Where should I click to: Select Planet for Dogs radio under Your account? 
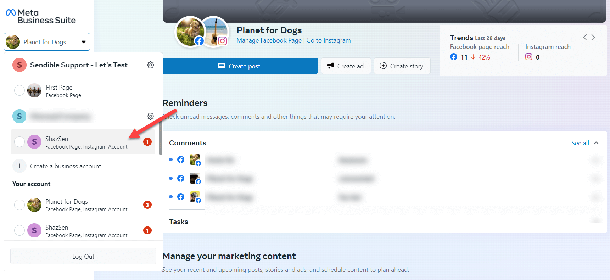[19, 205]
